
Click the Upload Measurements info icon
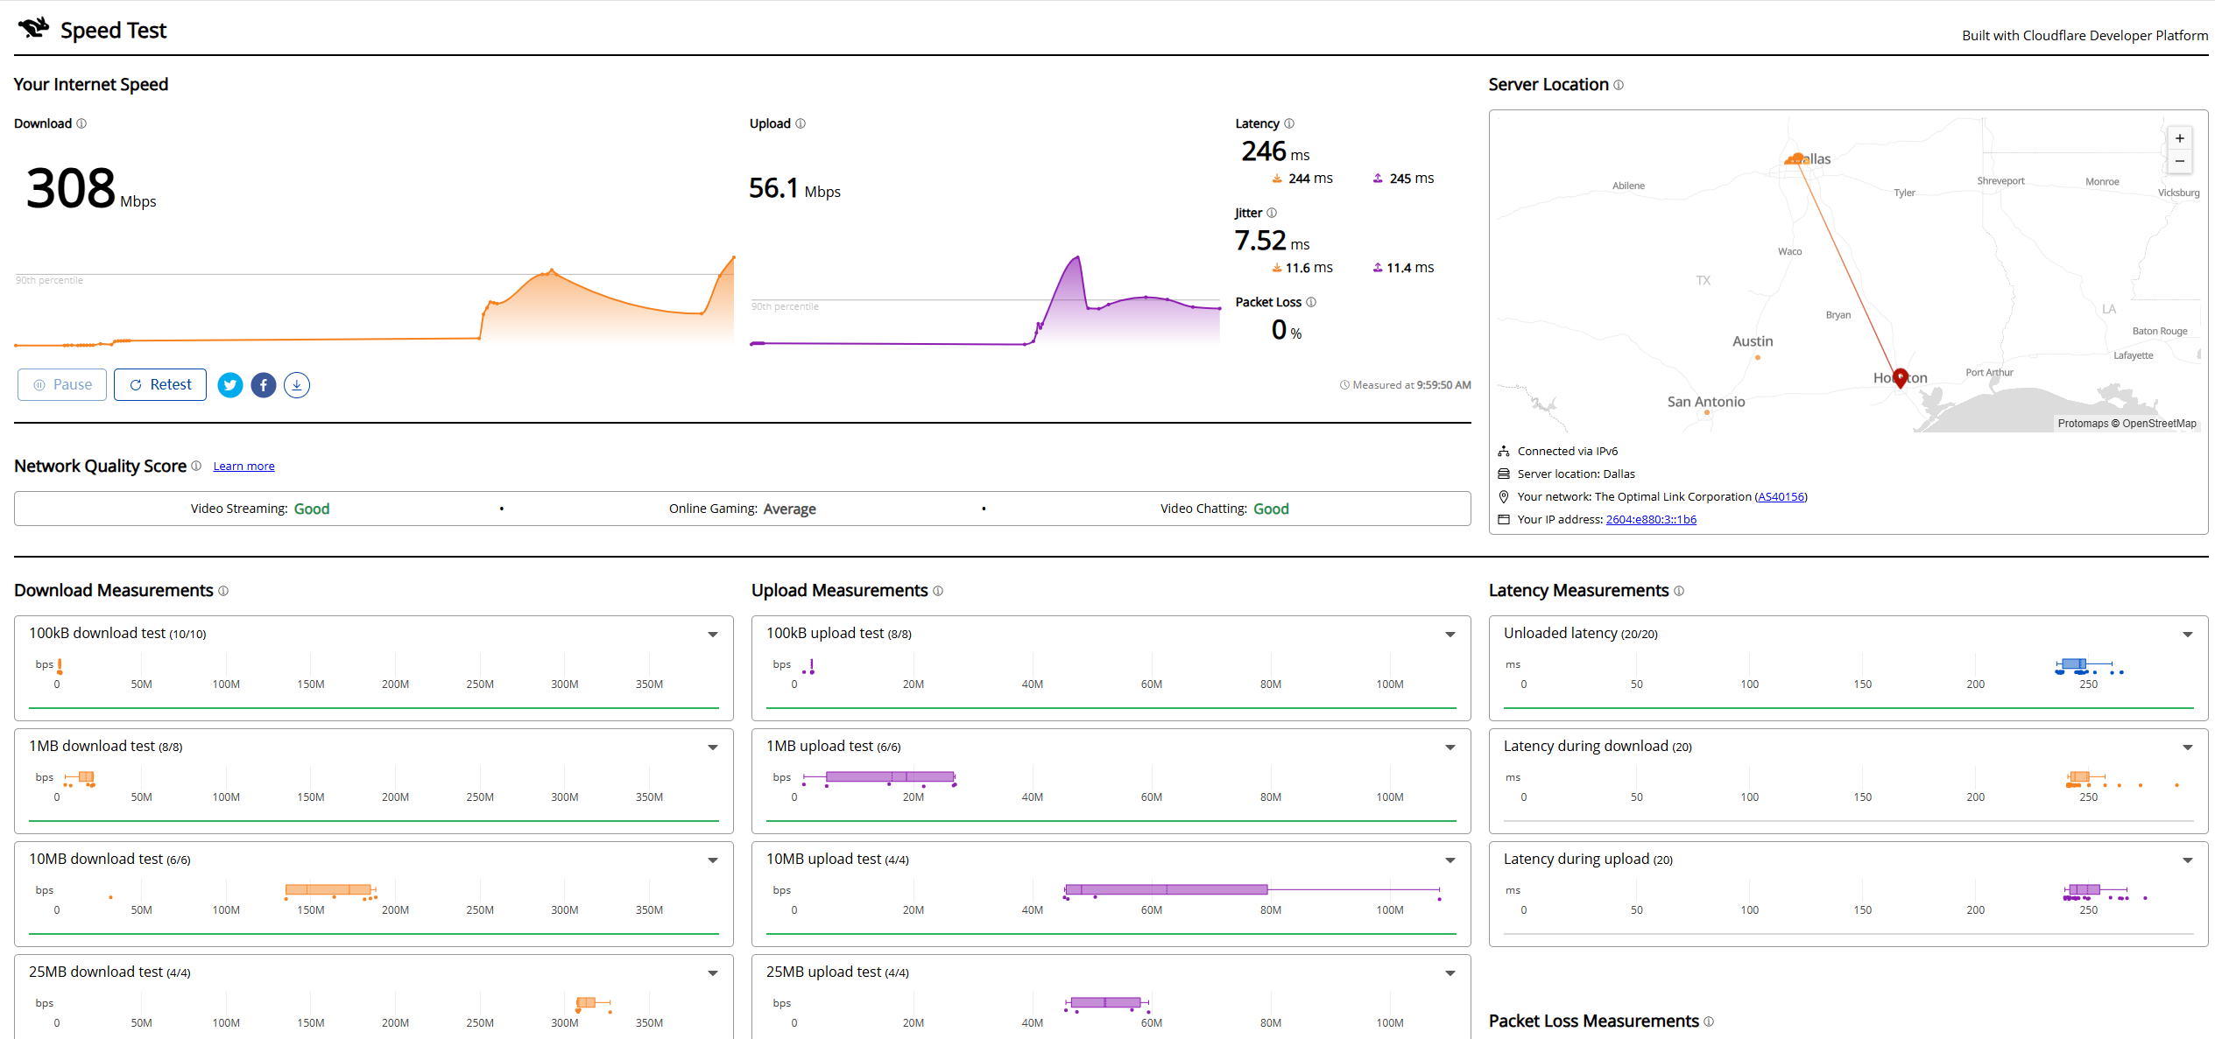[x=938, y=591]
